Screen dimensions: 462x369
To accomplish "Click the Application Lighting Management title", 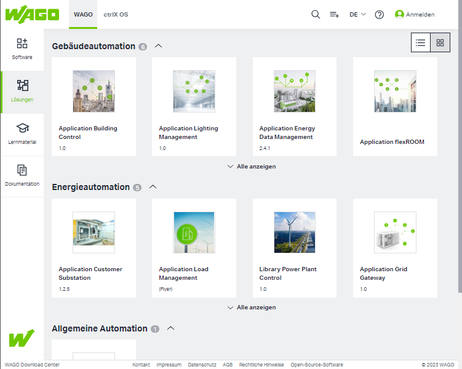I will (x=189, y=132).
